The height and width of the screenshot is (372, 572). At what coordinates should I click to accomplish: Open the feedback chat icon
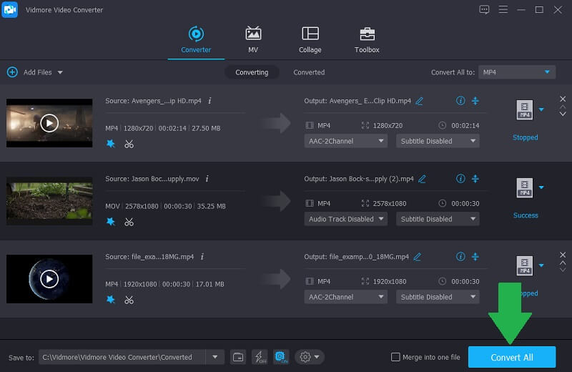click(x=484, y=9)
